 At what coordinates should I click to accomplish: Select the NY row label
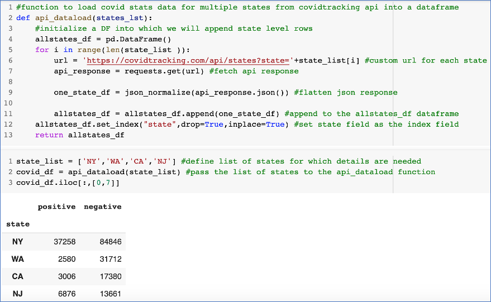coord(17,242)
